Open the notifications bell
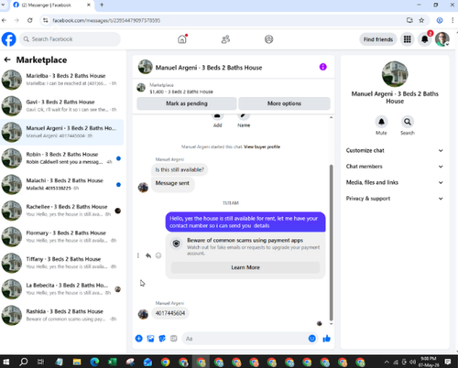Screen dimensions: 458x368 tap(425, 39)
